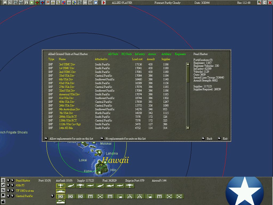Click the OP toolbar button
273x205 pixels.
tap(85, 3)
